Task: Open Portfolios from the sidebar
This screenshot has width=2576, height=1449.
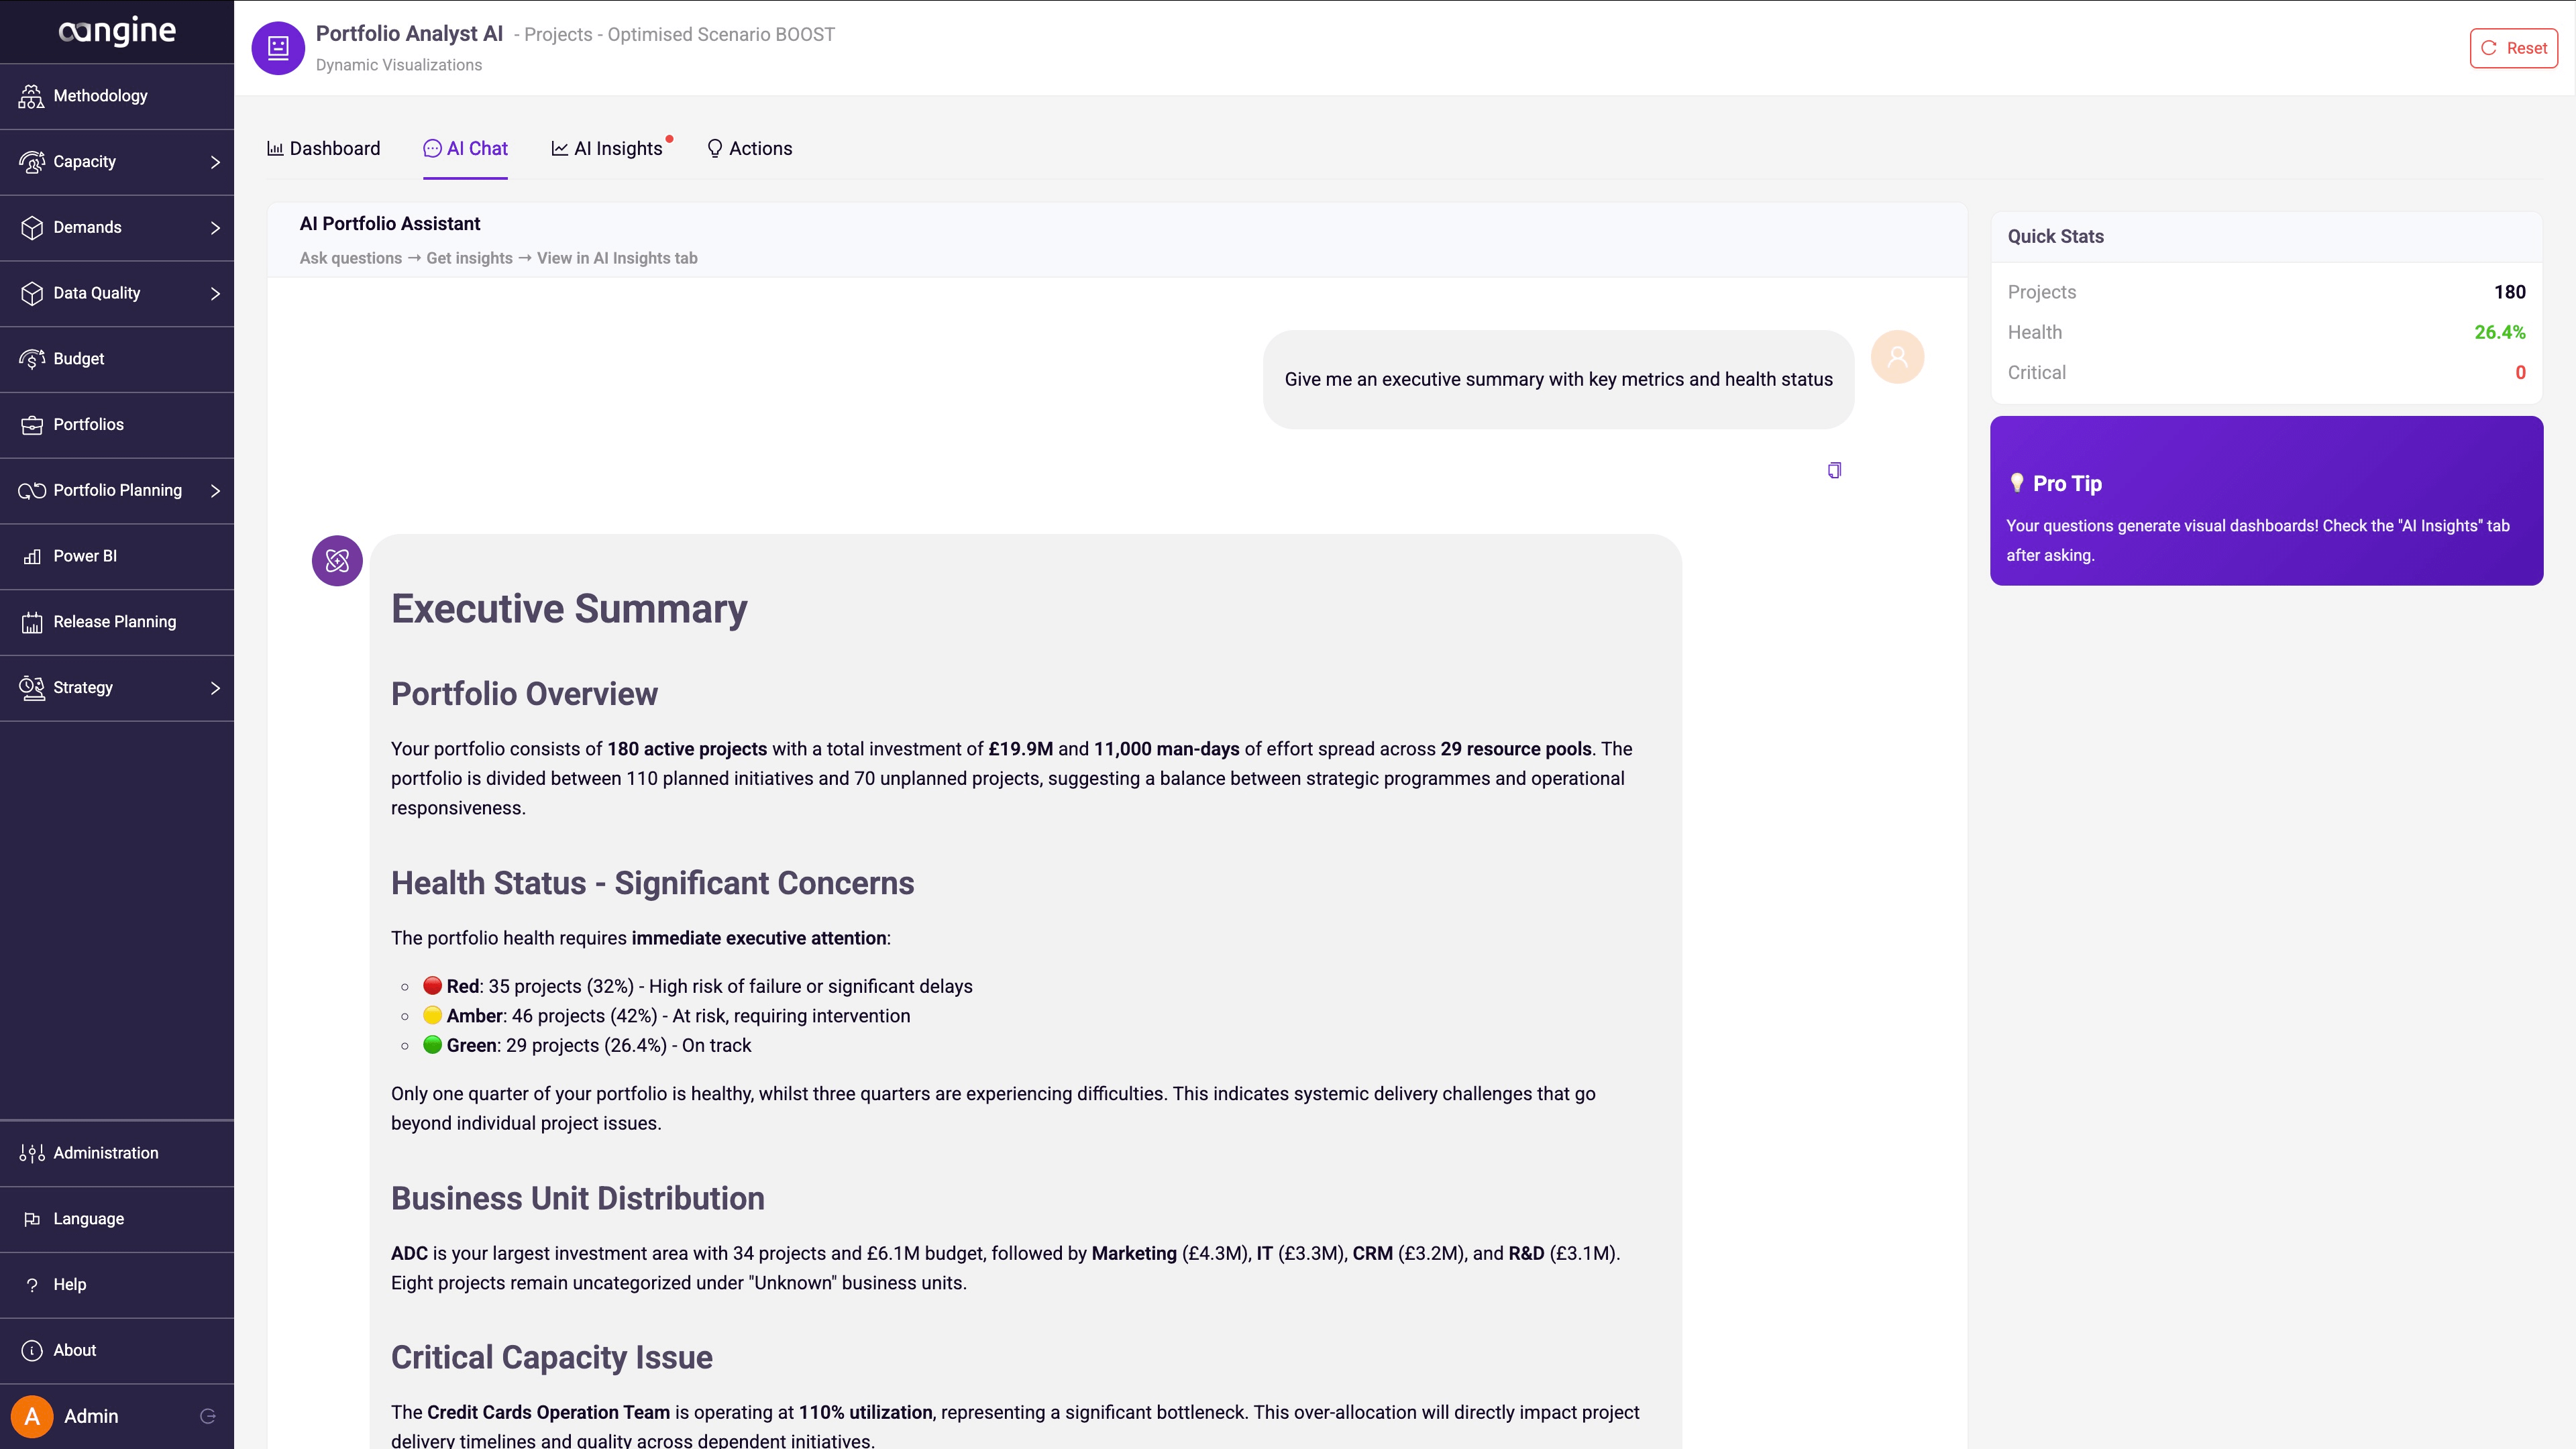Action: coord(117,425)
